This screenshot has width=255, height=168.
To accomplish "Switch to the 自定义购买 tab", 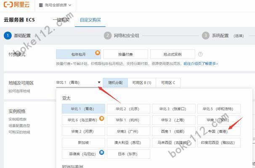I will click(x=90, y=20).
